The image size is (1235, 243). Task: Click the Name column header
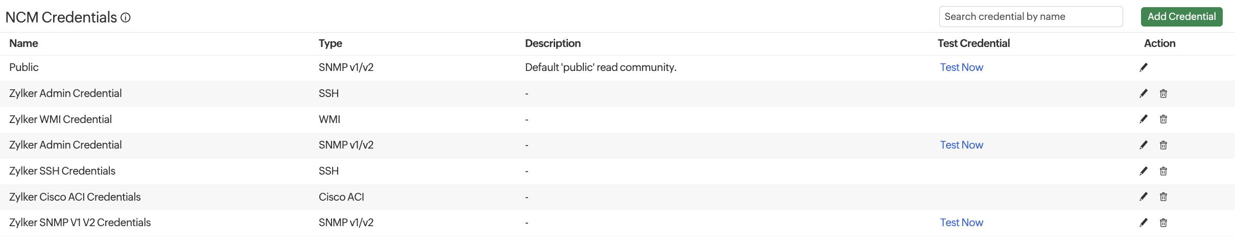[x=23, y=43]
